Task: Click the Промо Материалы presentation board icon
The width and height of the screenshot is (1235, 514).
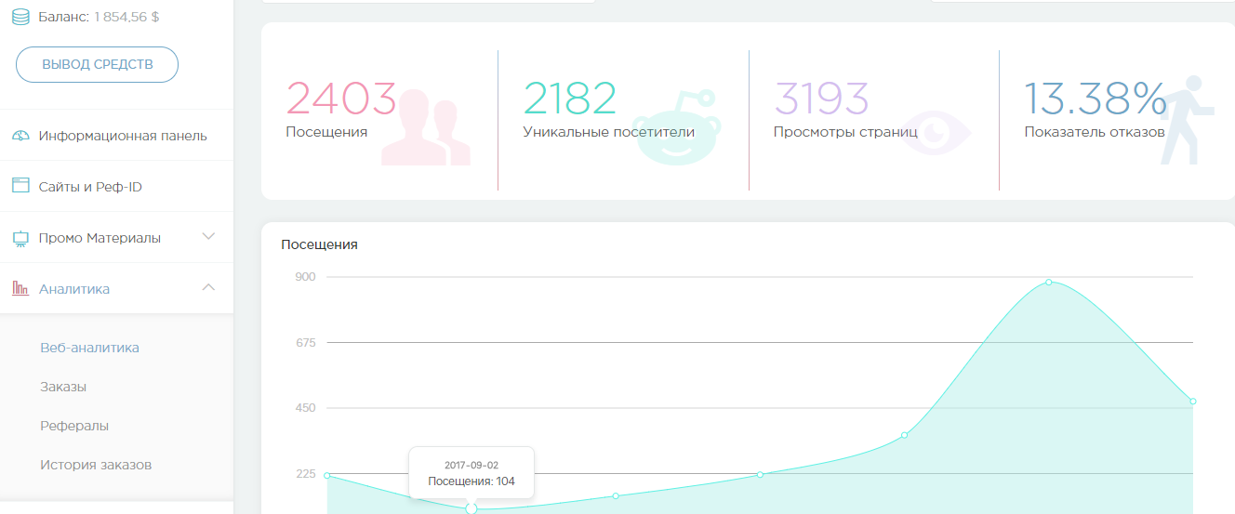Action: coord(20,238)
